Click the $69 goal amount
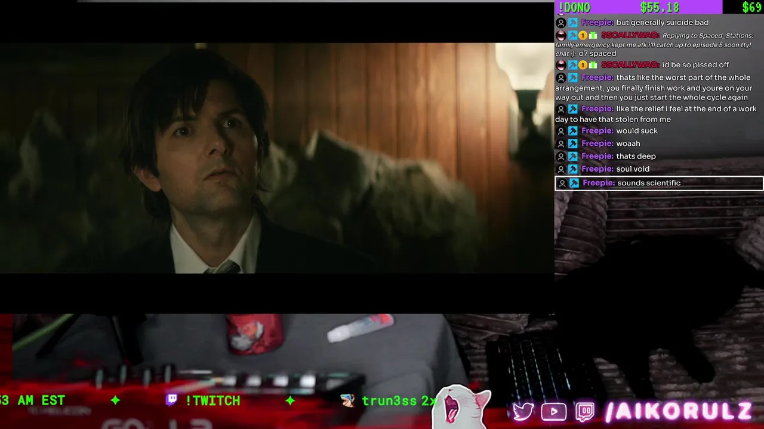 point(752,7)
